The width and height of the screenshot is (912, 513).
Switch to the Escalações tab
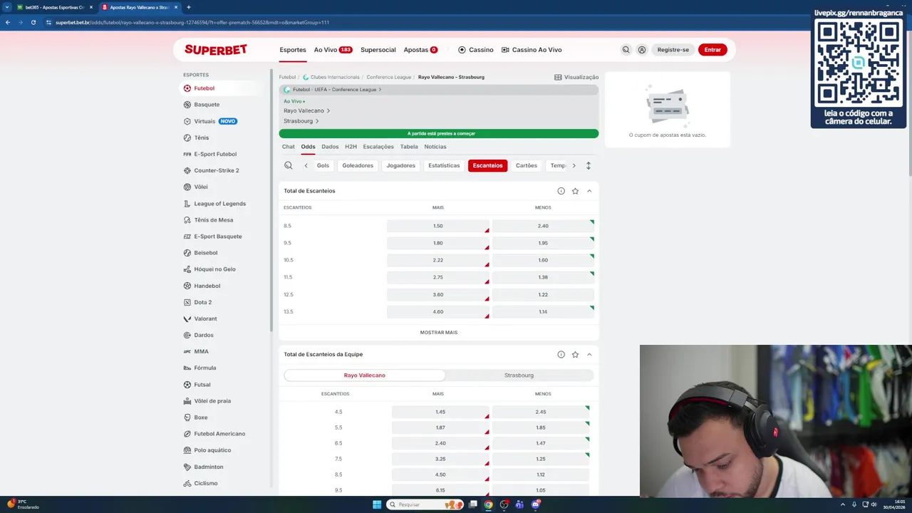(378, 147)
